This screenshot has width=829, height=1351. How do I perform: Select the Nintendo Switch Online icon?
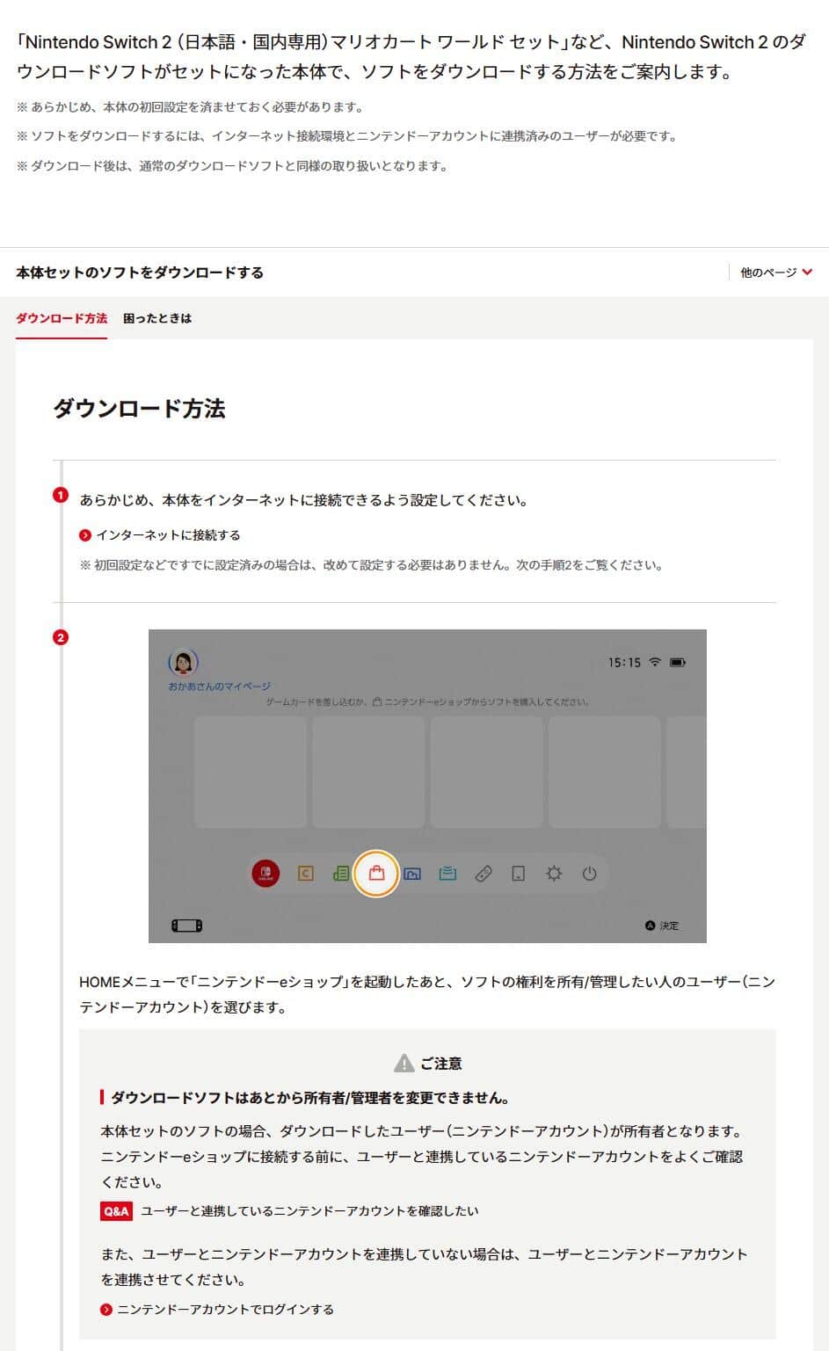pyautogui.click(x=265, y=874)
